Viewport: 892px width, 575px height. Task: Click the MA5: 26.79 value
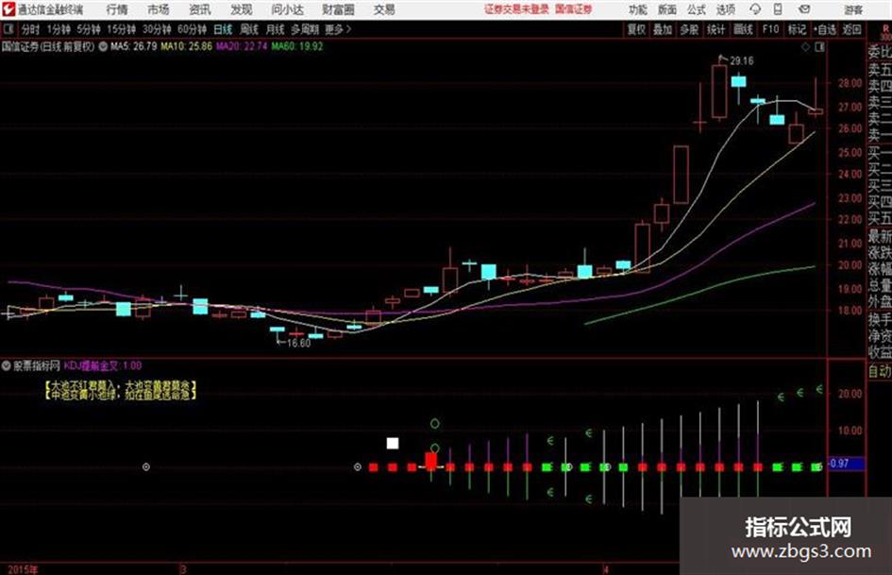coord(134,46)
